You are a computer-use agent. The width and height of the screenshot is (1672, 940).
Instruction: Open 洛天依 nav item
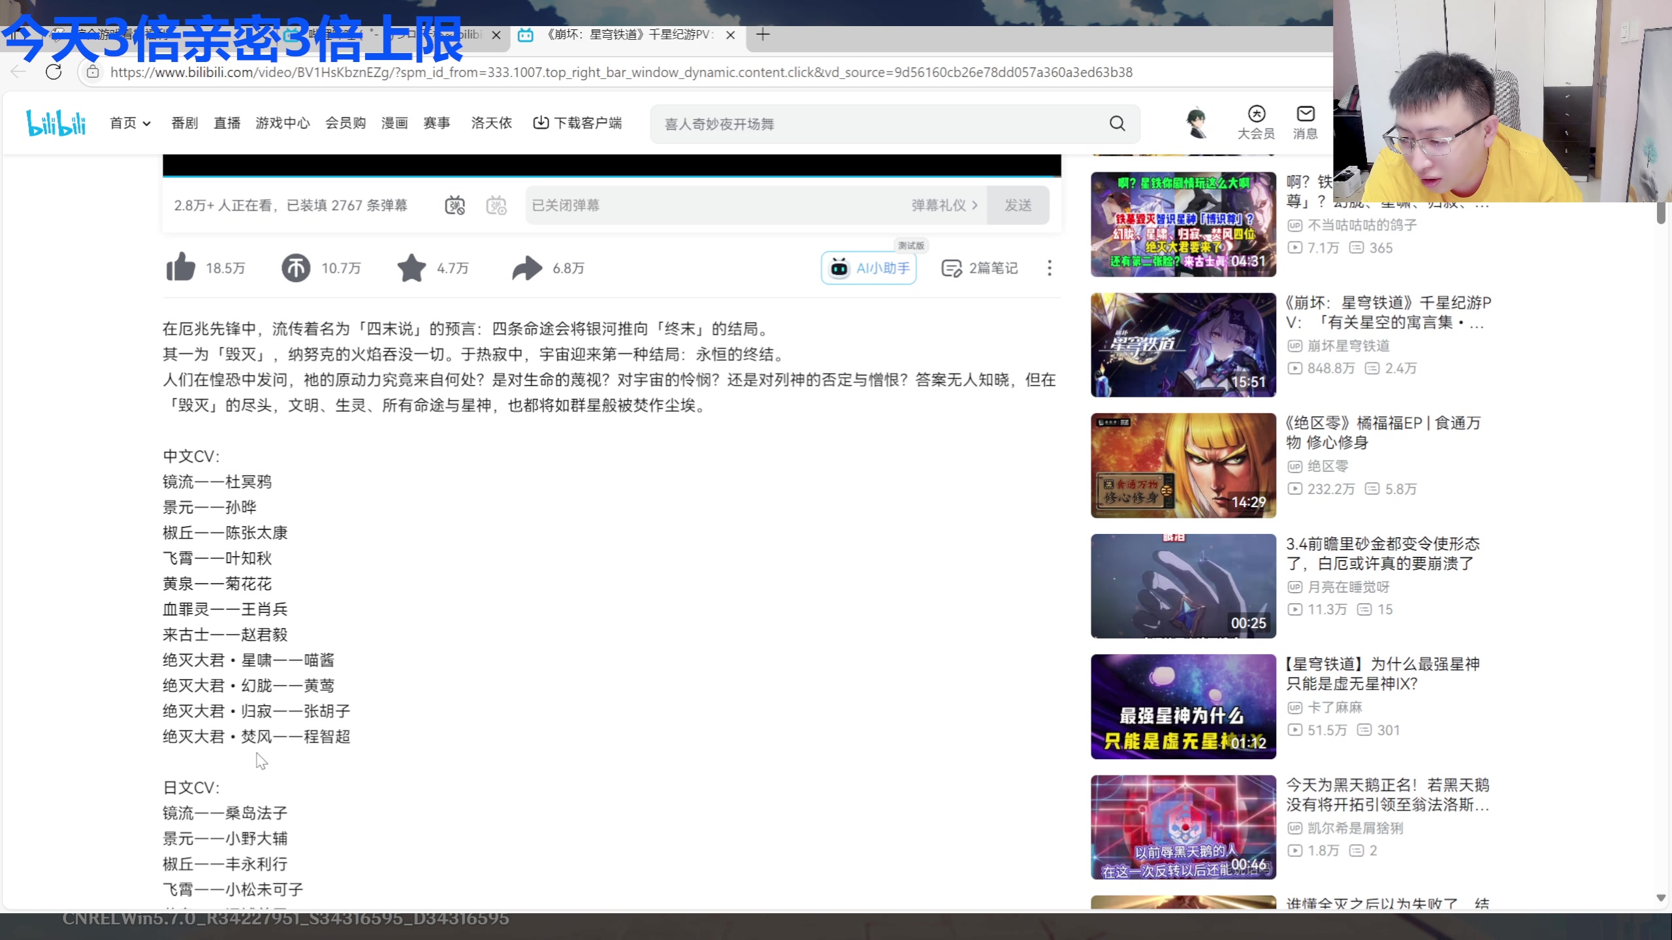click(491, 123)
